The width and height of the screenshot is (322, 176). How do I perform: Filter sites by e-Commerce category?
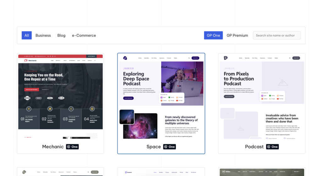click(84, 35)
